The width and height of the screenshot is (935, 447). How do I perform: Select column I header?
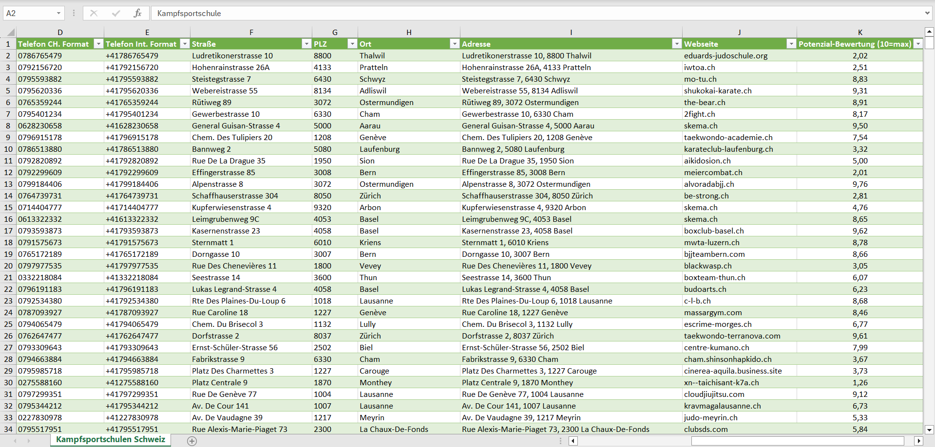pyautogui.click(x=571, y=33)
